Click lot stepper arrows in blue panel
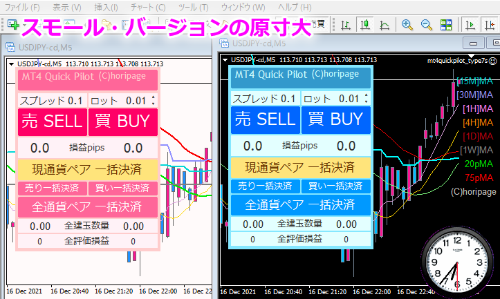This screenshot has height=299, width=500. 367,98
